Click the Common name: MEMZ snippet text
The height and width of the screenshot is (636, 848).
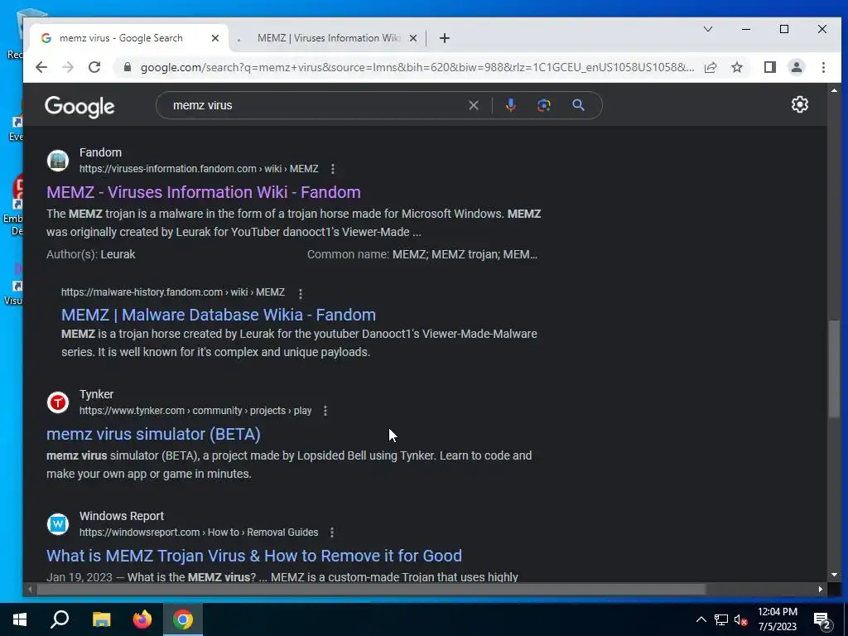(422, 254)
